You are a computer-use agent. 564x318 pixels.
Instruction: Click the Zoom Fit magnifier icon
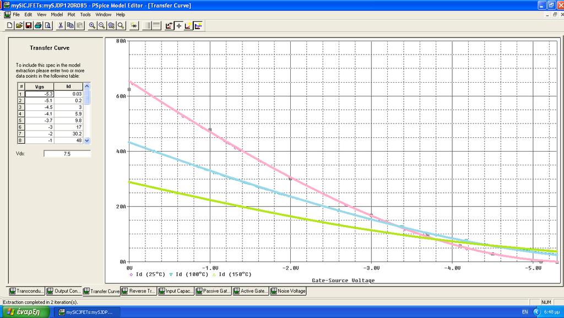point(121,25)
